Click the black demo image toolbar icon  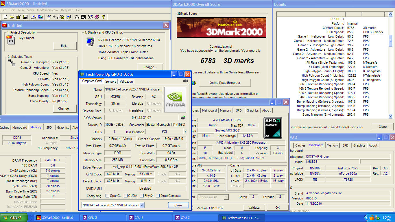83,17
